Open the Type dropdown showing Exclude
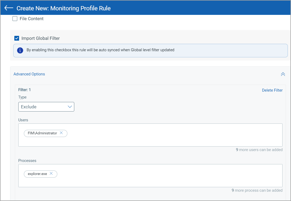The height and width of the screenshot is (201, 291). click(46, 107)
